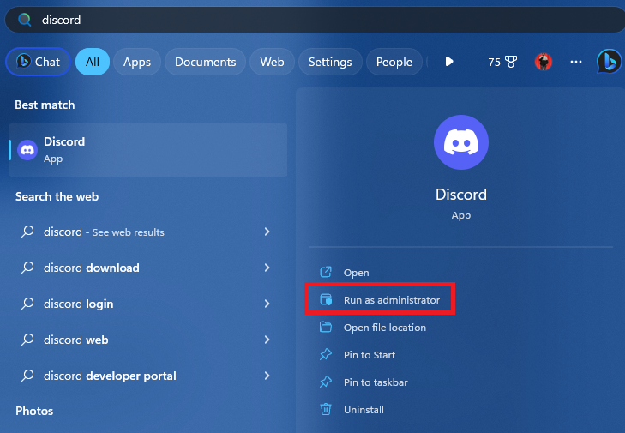The width and height of the screenshot is (625, 433).
Task: Expand the 'discord - See web results' chevron
Action: [x=267, y=232]
